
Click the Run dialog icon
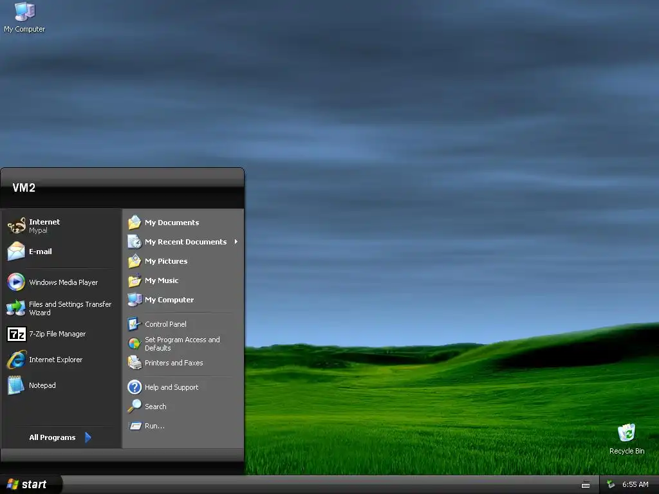tap(135, 426)
